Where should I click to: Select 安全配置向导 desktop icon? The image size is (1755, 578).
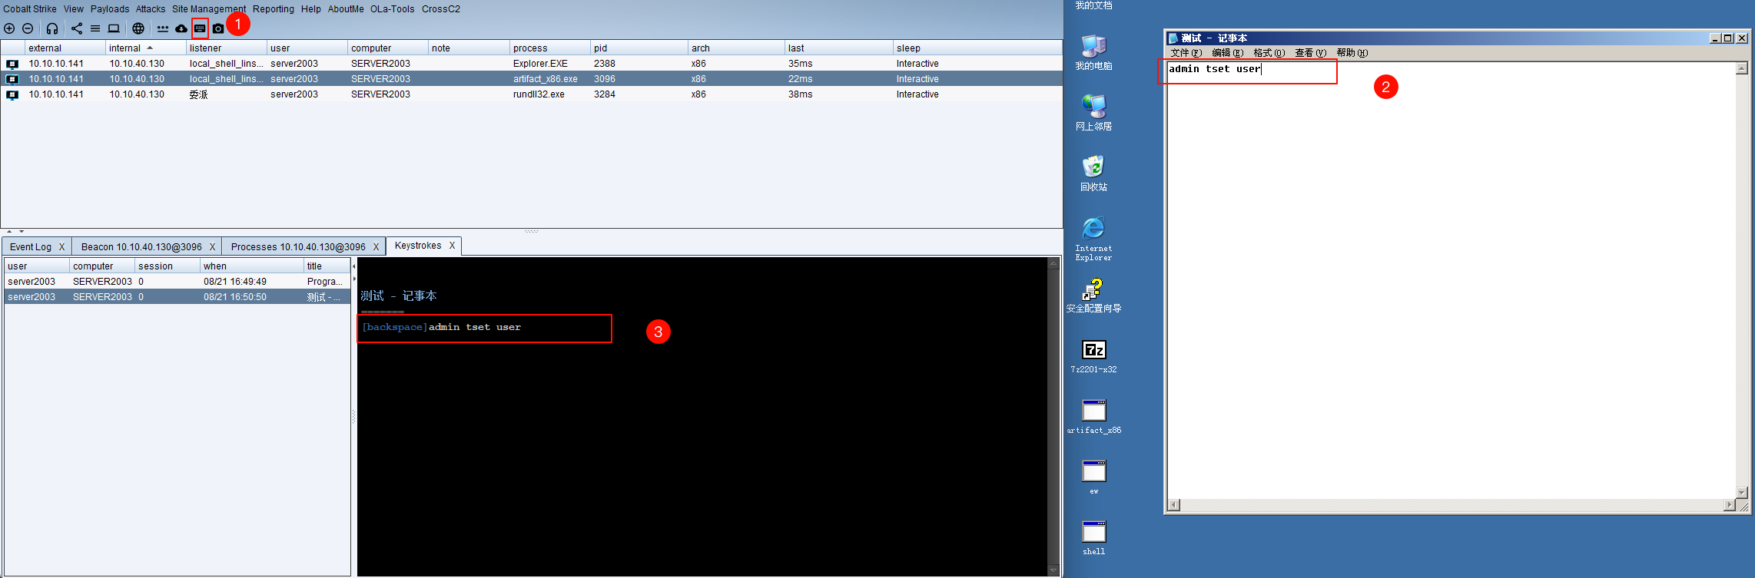1093,296
